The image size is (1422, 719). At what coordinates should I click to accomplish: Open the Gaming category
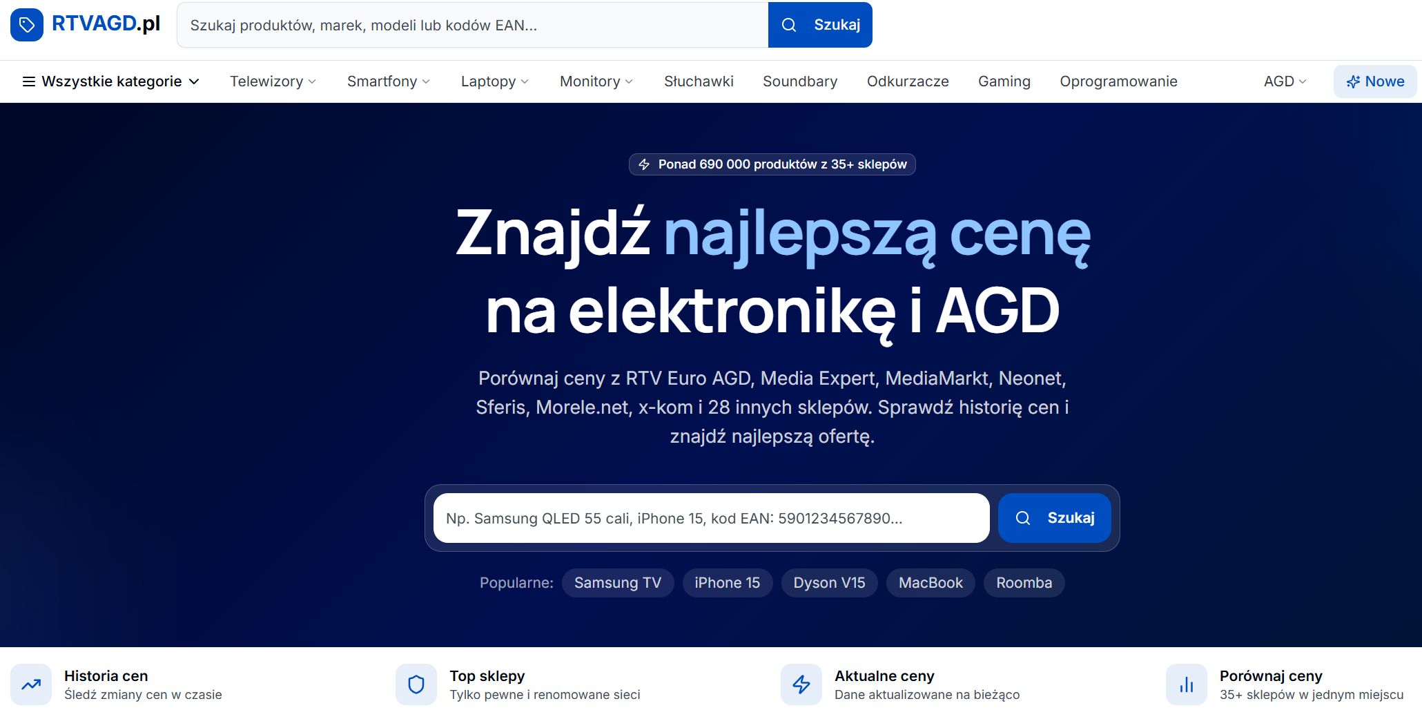point(1004,82)
